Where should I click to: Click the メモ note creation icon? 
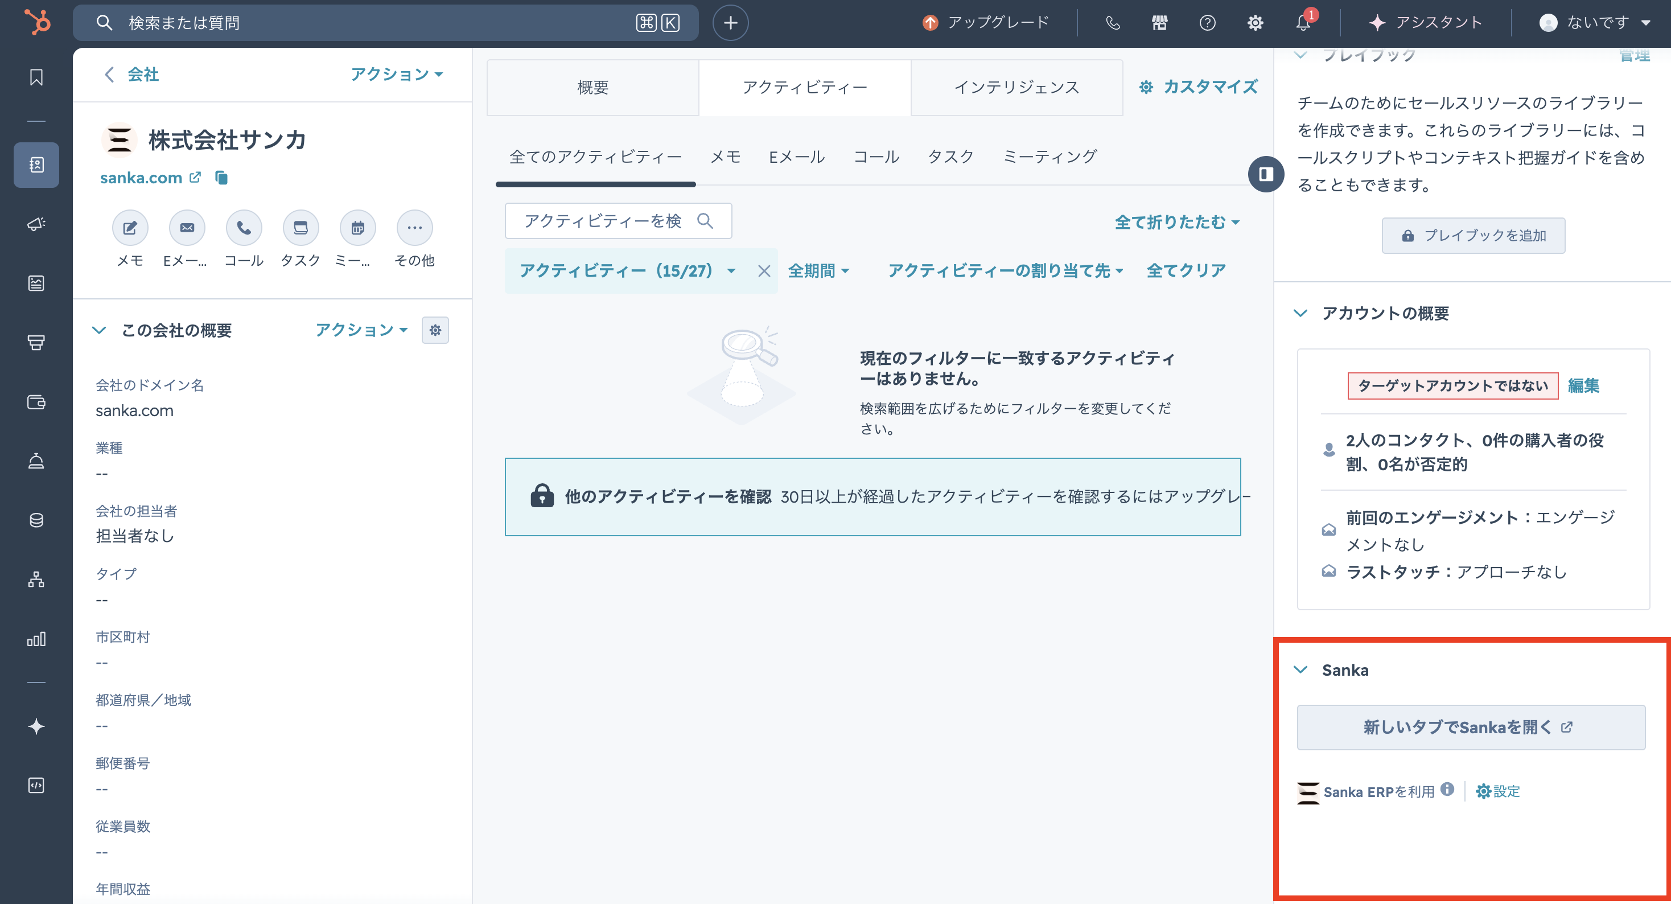[x=130, y=228]
